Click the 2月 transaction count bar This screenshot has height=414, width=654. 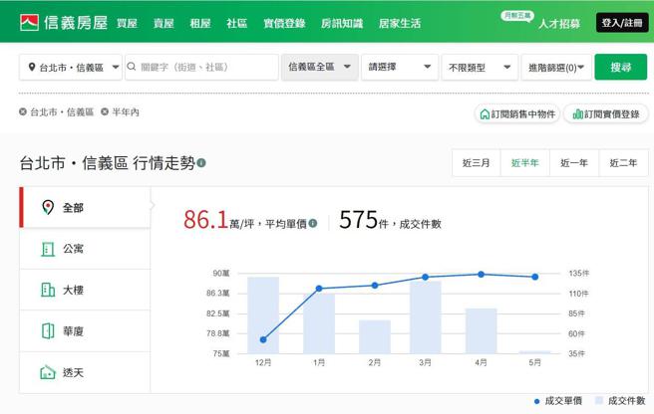(375, 337)
